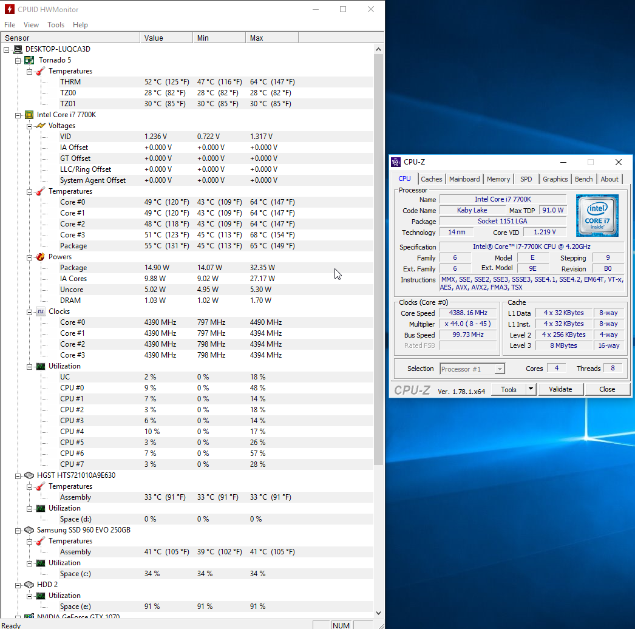The image size is (635, 629).
Task: Click the HDD 2 drive icon
Action: coord(29,585)
